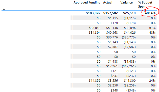Click Actual cell $1,488
The image size is (159, 92).
(x=113, y=61)
